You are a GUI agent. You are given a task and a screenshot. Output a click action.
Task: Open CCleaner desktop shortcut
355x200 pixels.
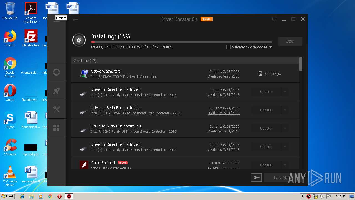10,147
